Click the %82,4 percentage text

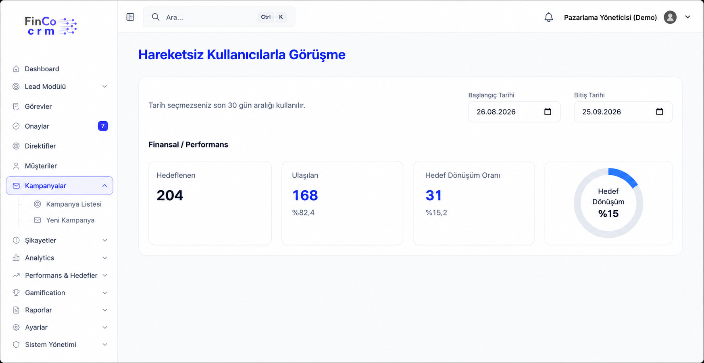pyautogui.click(x=303, y=213)
